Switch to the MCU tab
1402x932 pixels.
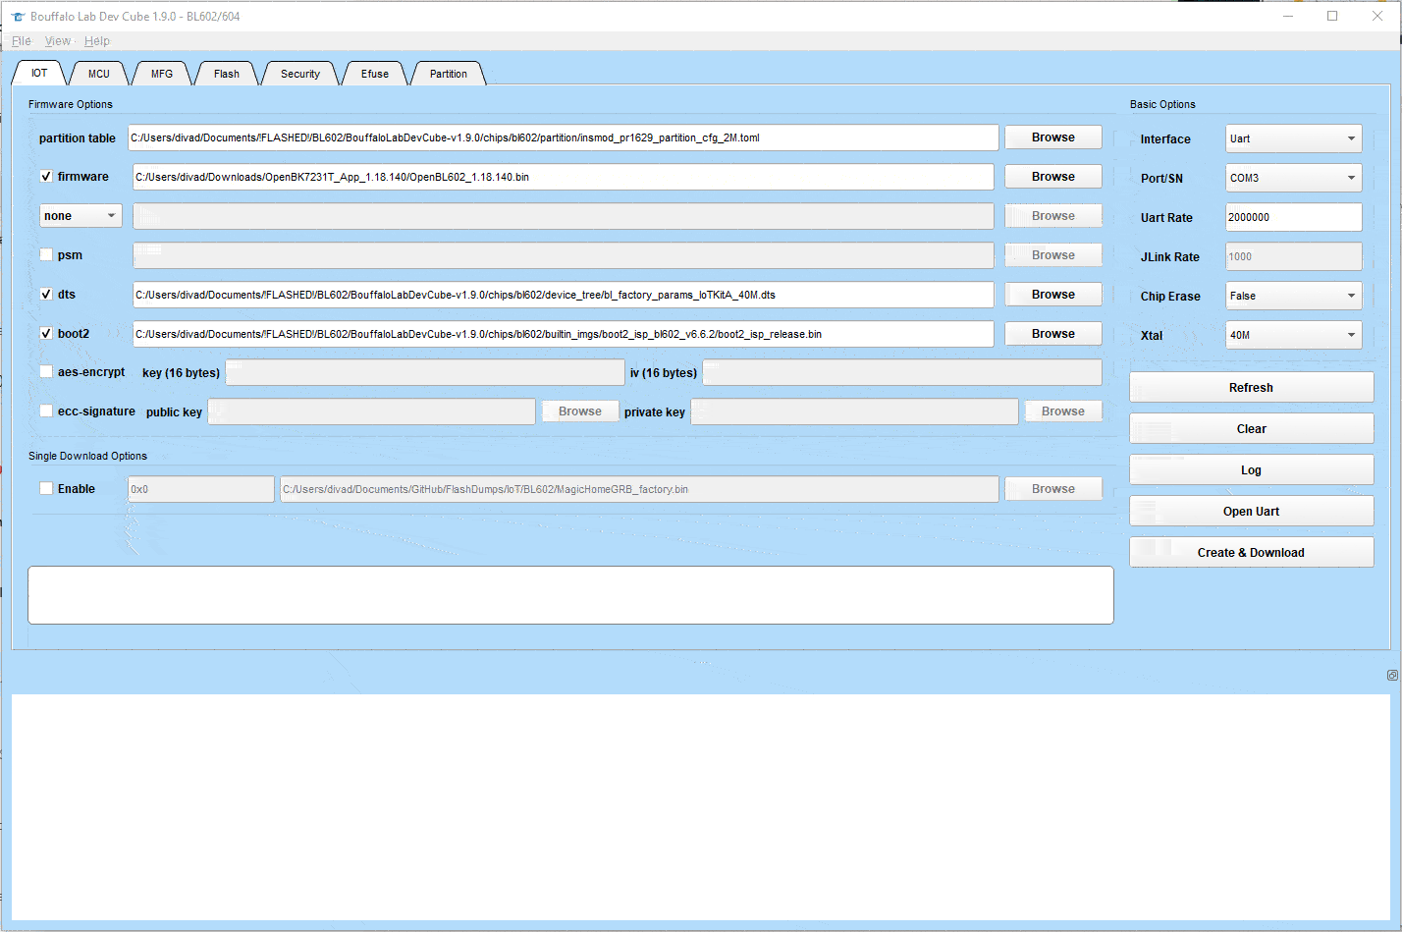click(99, 74)
